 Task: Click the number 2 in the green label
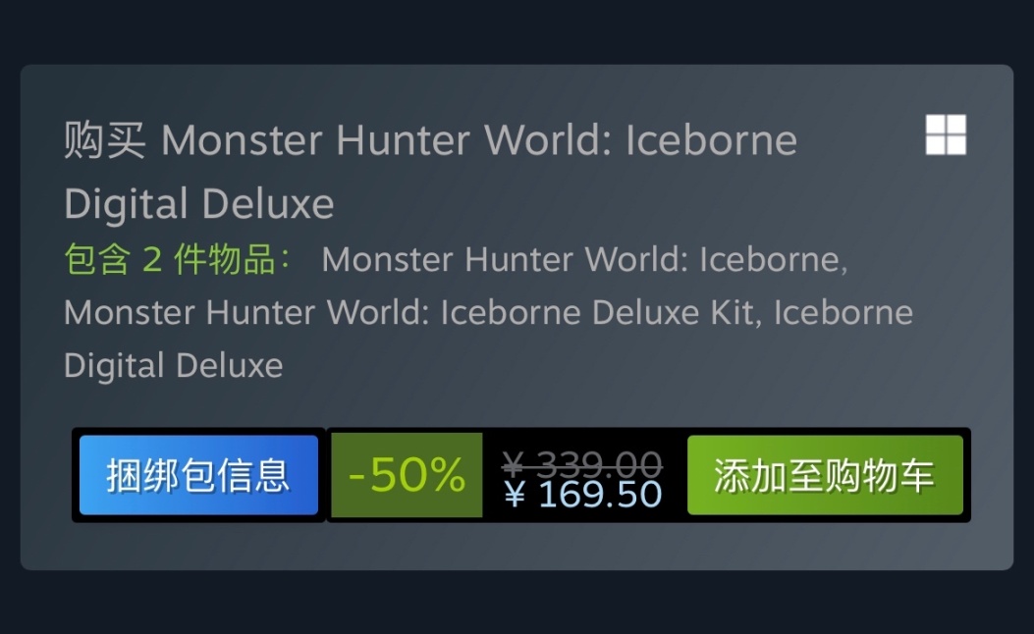point(151,260)
